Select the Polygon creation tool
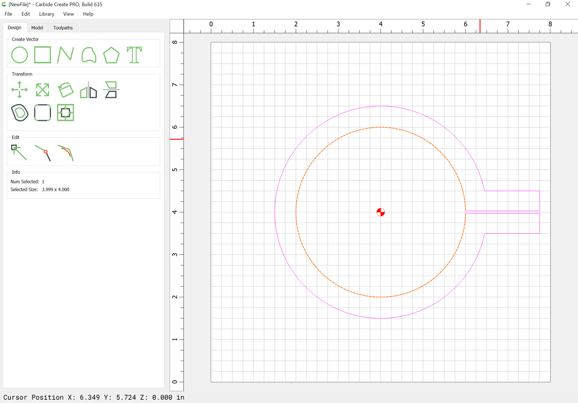The image size is (578, 403). [x=111, y=55]
